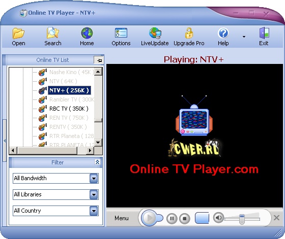Image resolution: width=285 pixels, height=239 pixels.
Task: Open the player Menu
Action: [x=122, y=218]
